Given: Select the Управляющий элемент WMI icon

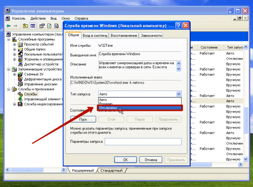Looking at the screenshot, I should (20, 99).
